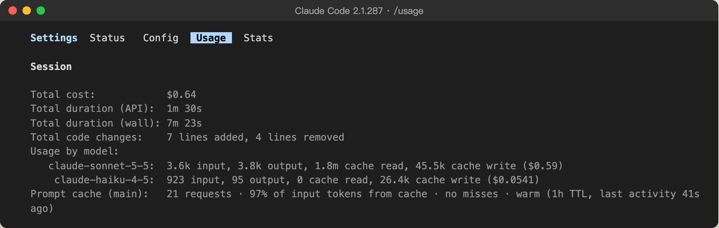Click the Usage by model label
The height and width of the screenshot is (228, 719).
[x=74, y=151]
